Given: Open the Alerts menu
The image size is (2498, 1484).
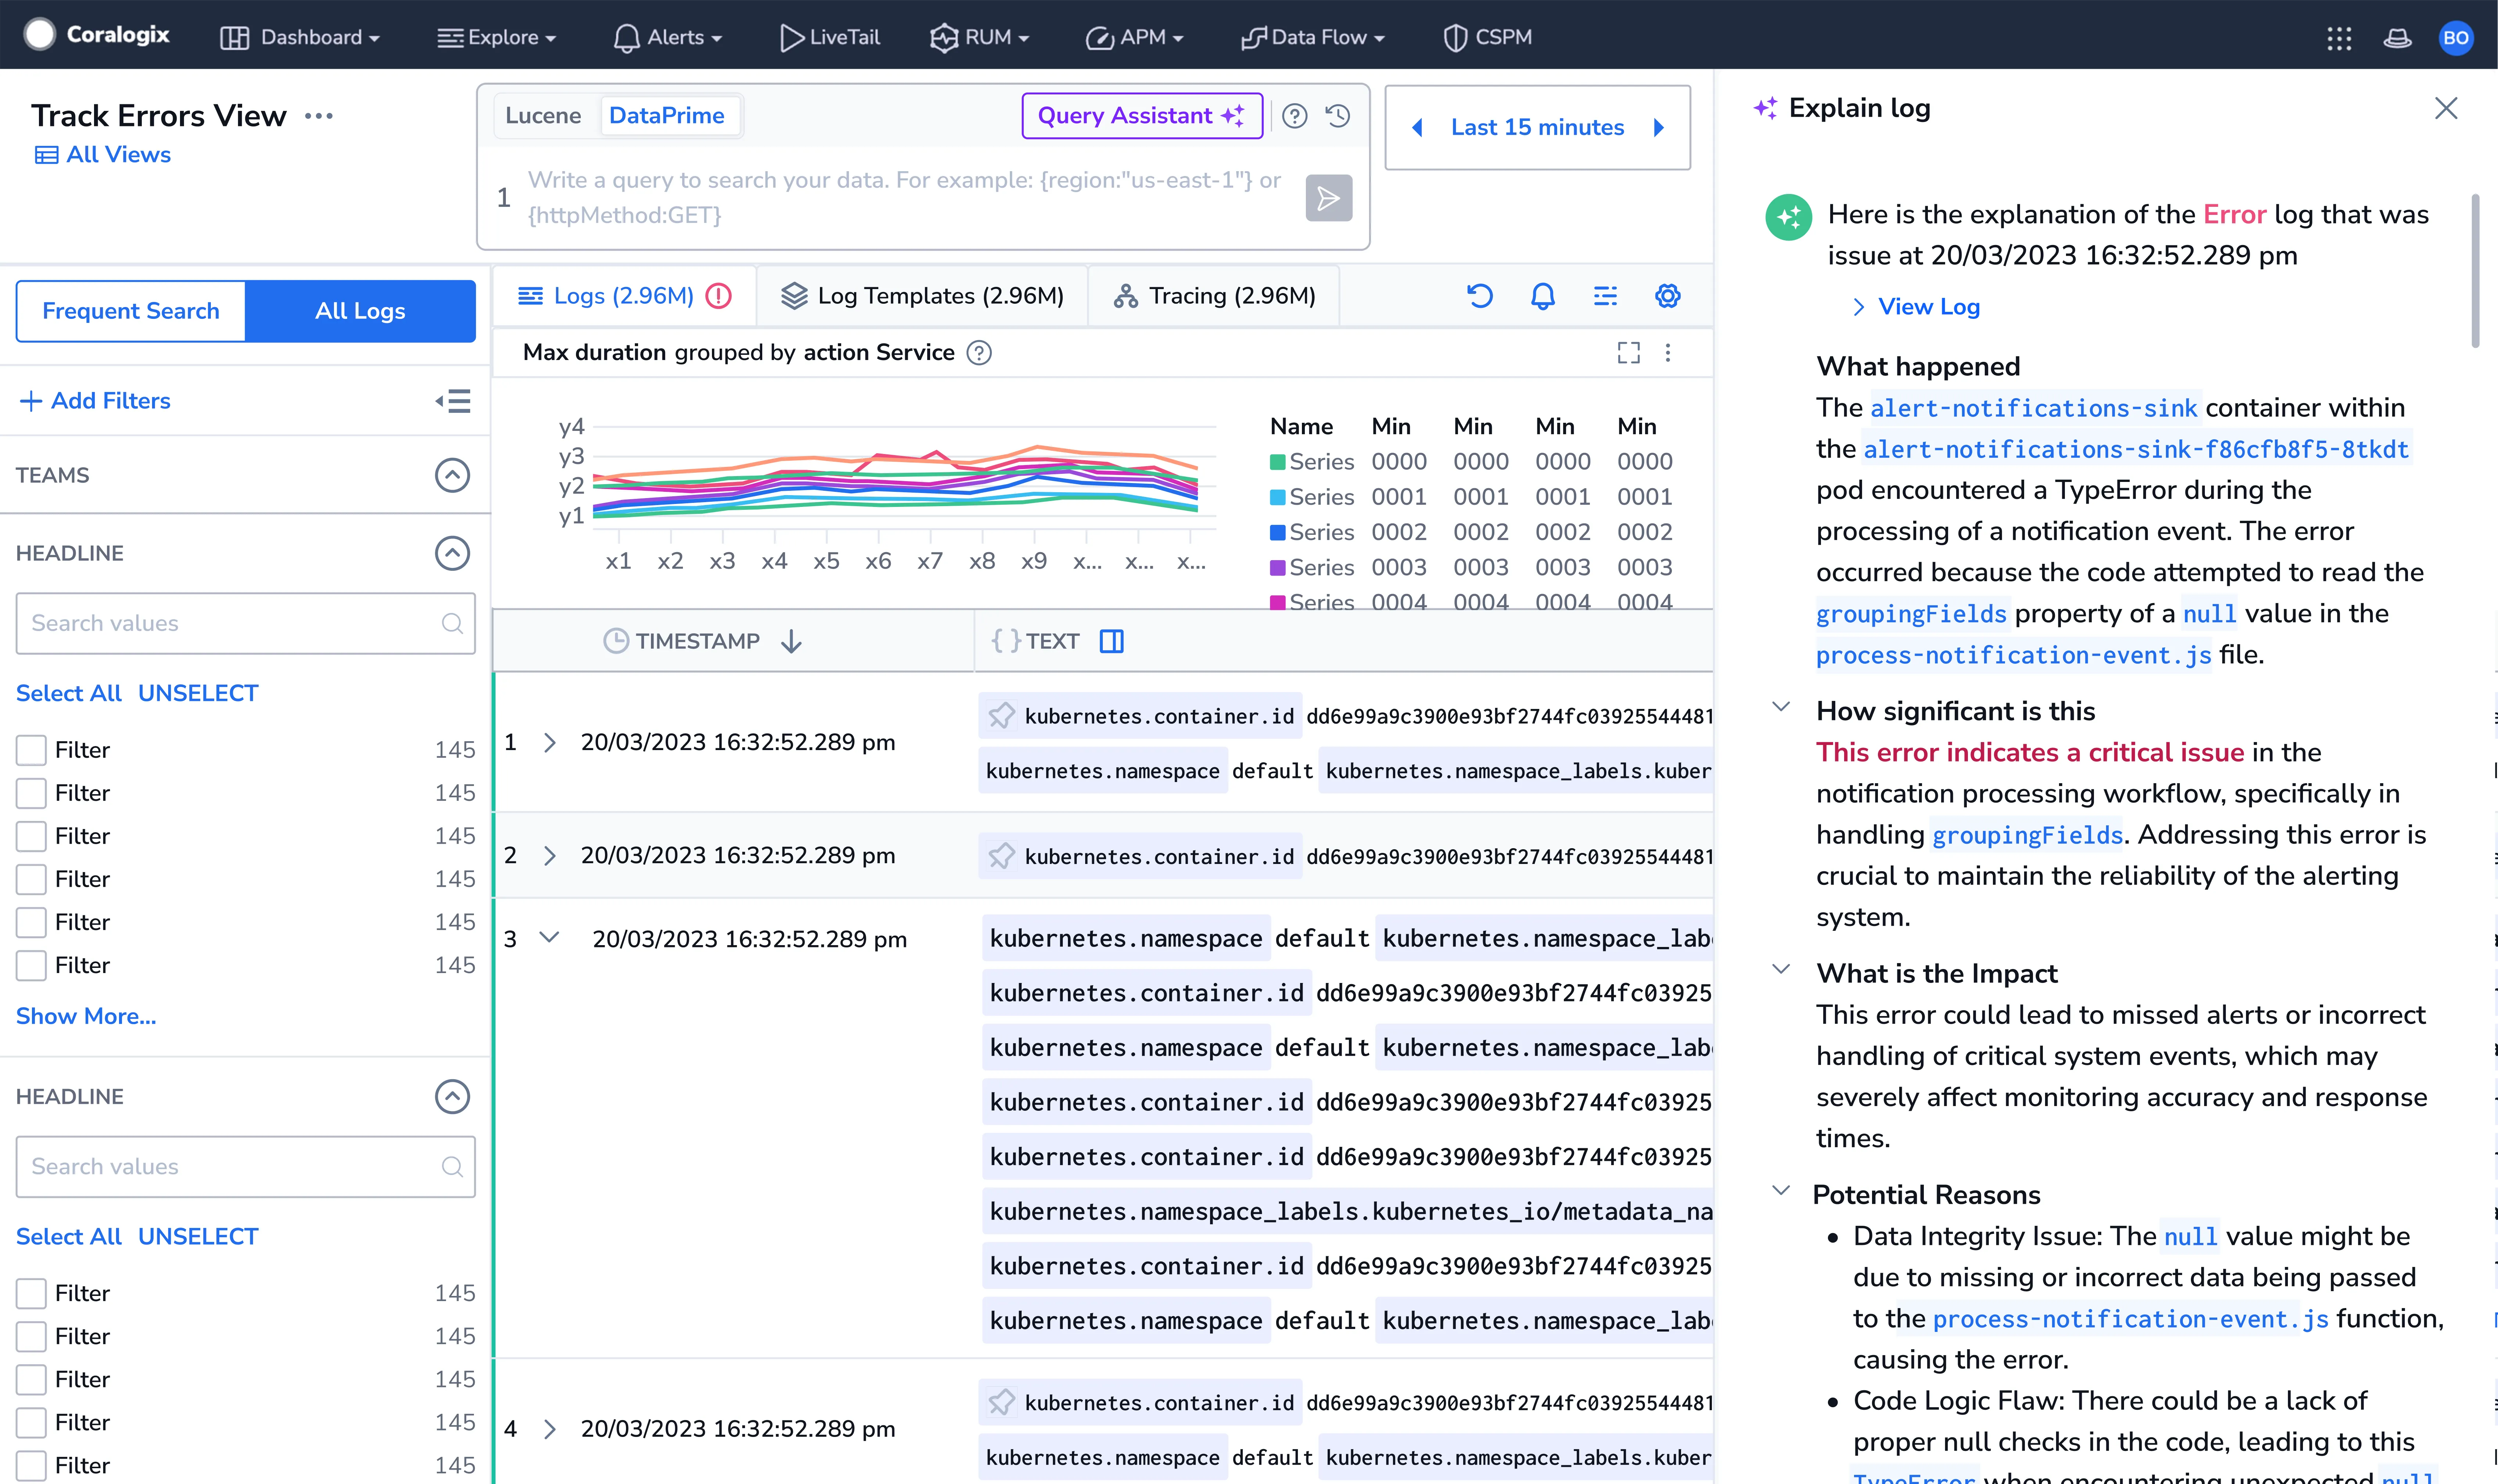Looking at the screenshot, I should (x=668, y=38).
